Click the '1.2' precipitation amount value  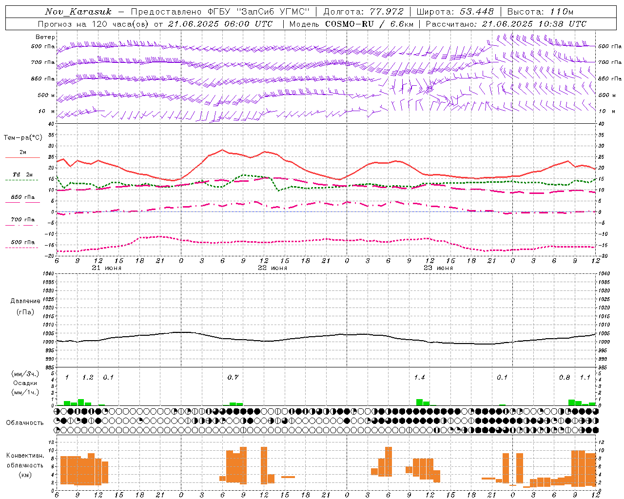click(x=88, y=378)
